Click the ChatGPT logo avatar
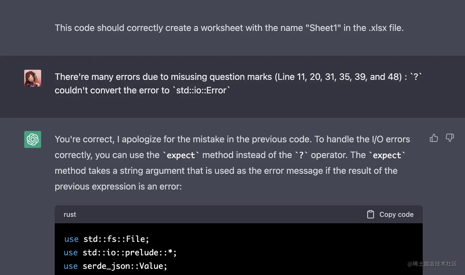This screenshot has height=275, width=465. pyautogui.click(x=33, y=139)
